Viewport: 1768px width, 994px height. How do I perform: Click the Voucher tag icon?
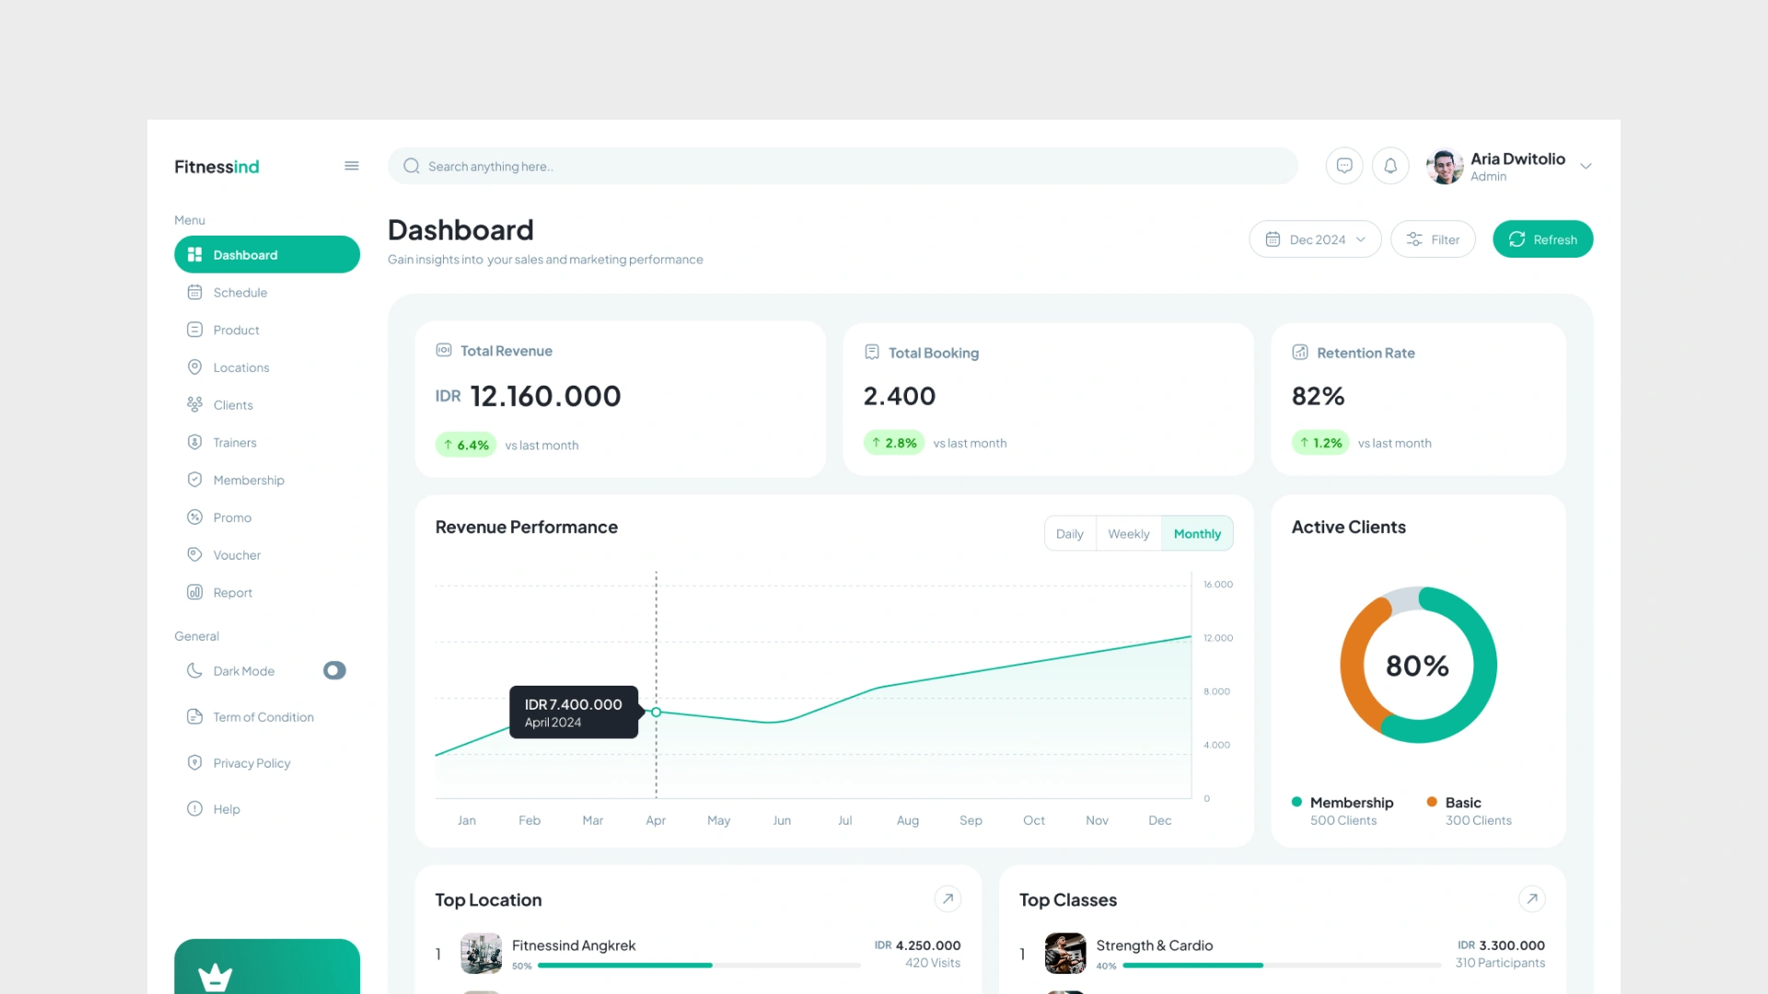point(194,554)
